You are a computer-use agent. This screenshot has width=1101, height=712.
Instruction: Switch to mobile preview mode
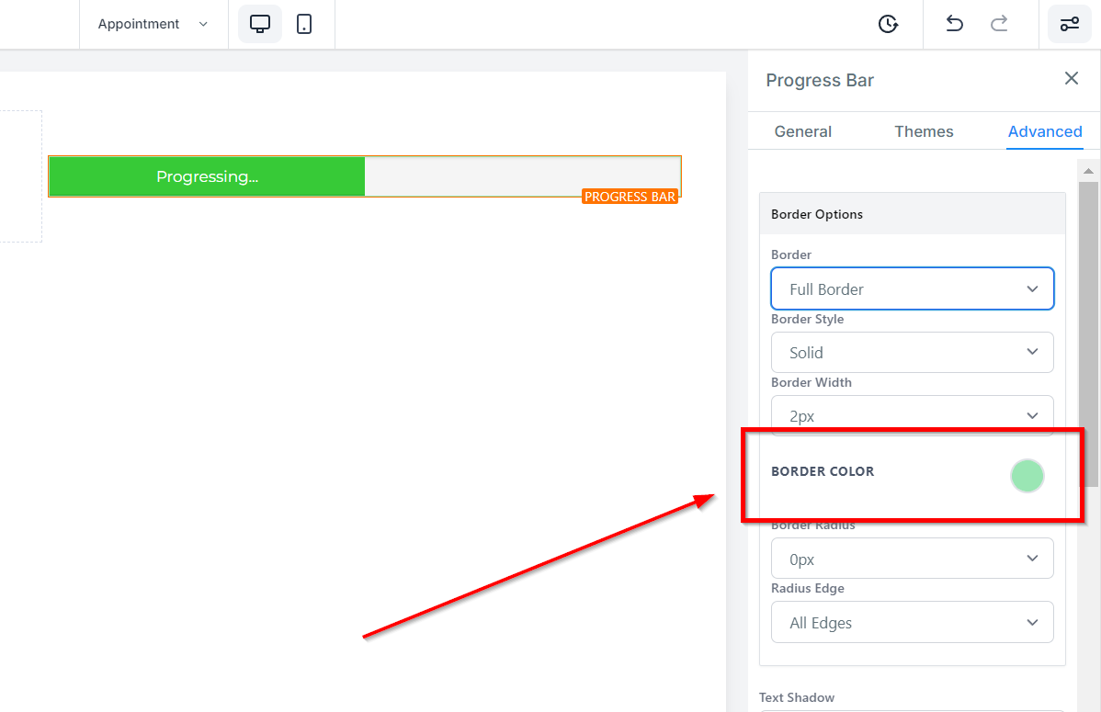coord(304,24)
